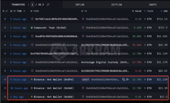Click Ethereum chain icon in $17.3 row
This screenshot has height=103, width=170.
coord(5,97)
